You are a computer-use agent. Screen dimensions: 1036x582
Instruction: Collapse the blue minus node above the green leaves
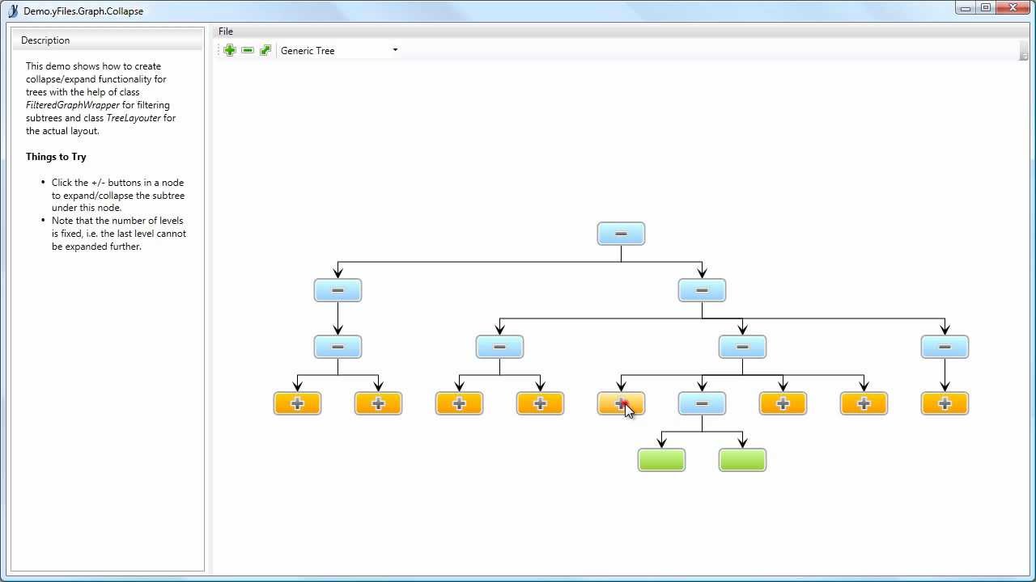pyautogui.click(x=702, y=403)
